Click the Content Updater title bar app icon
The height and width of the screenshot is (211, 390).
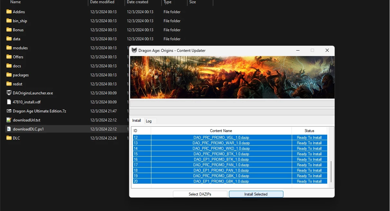point(134,50)
